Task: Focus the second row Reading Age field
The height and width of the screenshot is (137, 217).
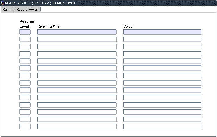Action: 77,39
